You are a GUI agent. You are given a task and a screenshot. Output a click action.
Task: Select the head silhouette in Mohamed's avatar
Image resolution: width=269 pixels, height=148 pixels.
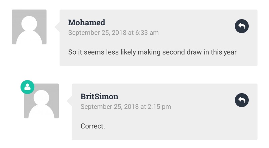tap(29, 23)
